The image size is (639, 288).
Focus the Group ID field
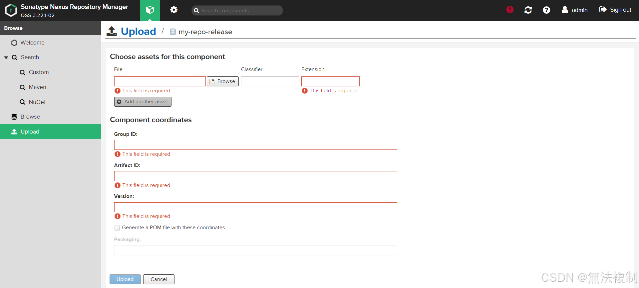tap(256, 145)
